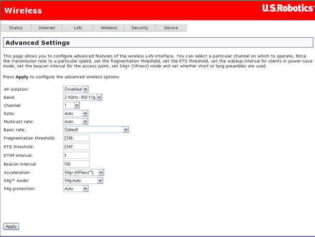Open the Basic rate dropdown
Image resolution: width=315 pixels, height=237 pixels.
point(96,129)
